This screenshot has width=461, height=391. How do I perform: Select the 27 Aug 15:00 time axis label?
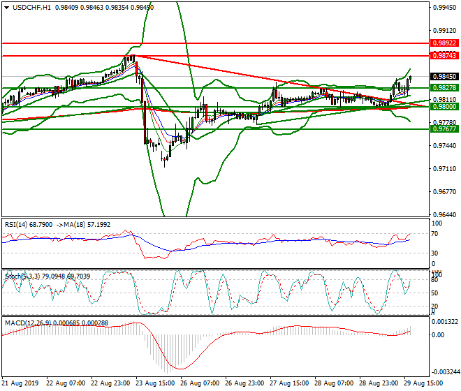coord(289,383)
